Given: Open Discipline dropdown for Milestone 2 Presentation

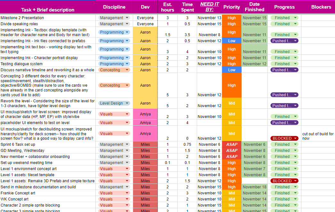Looking at the screenshot, I should click(127, 18).
